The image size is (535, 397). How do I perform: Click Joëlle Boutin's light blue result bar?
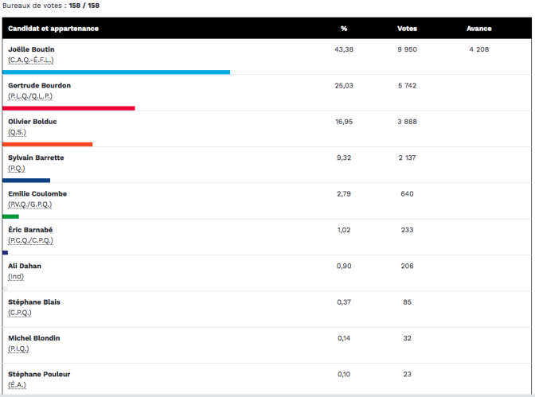point(116,72)
